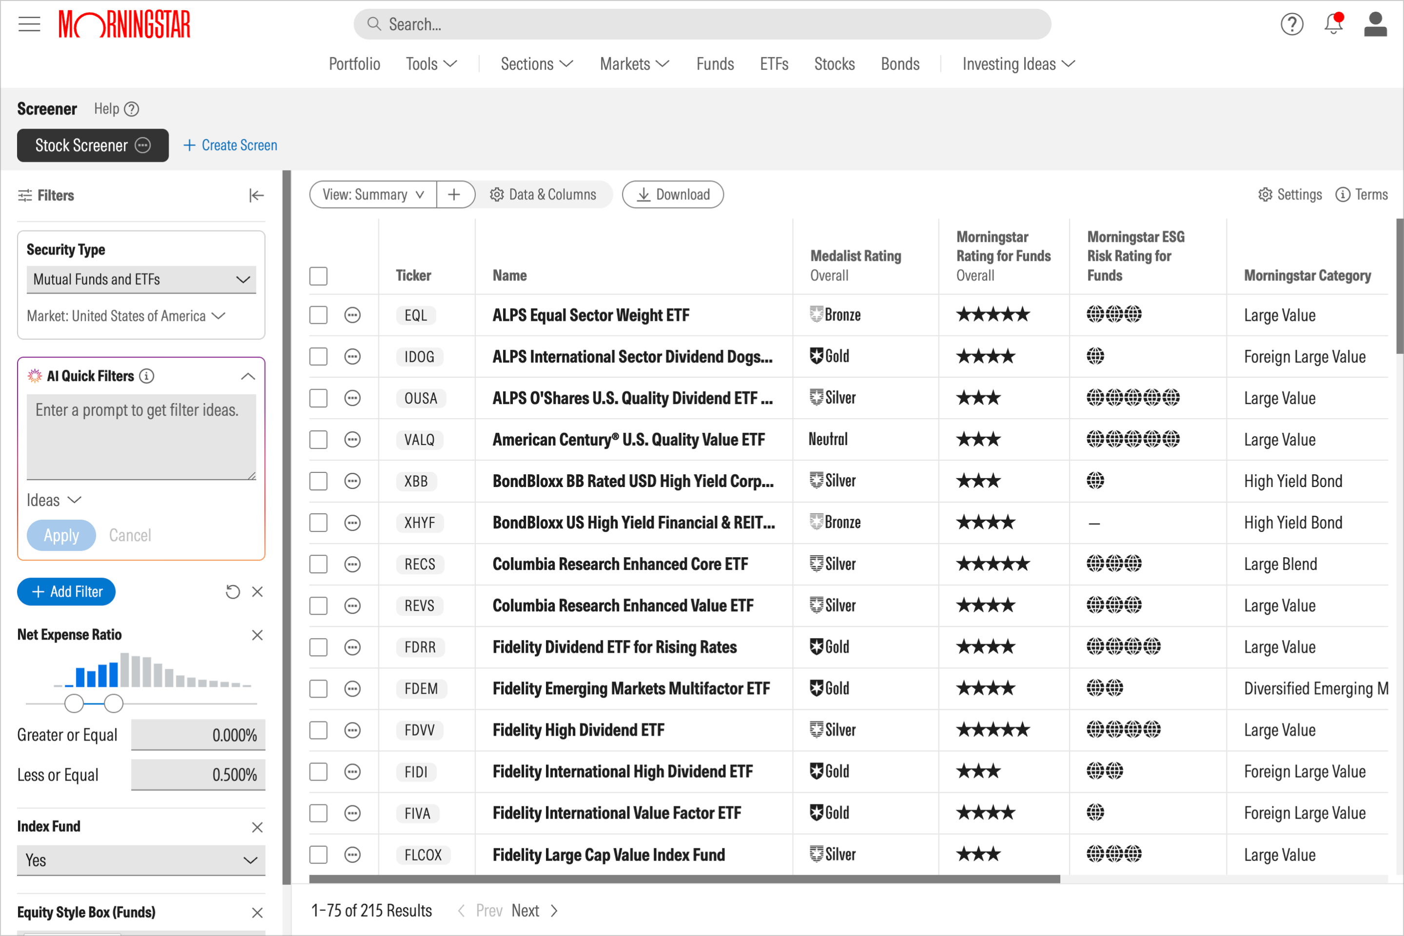The height and width of the screenshot is (936, 1404).
Task: Go to the ETFs section
Action: tap(774, 64)
